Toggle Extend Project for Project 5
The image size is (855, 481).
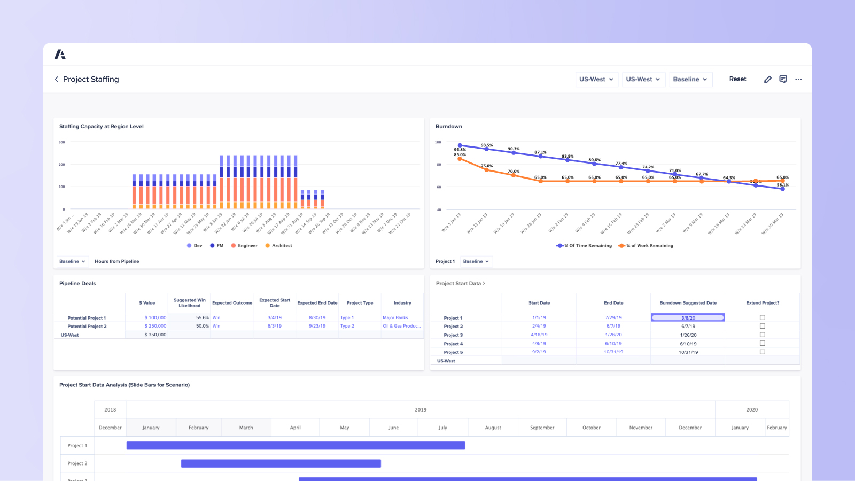[762, 351]
